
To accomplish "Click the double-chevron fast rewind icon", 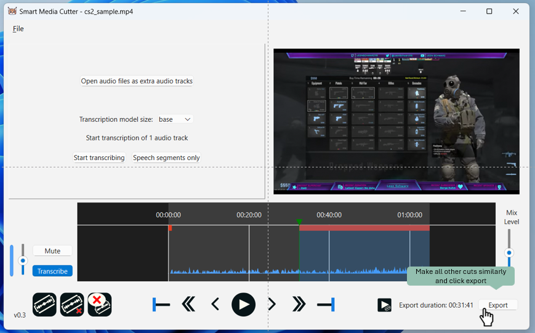I will 189,305.
